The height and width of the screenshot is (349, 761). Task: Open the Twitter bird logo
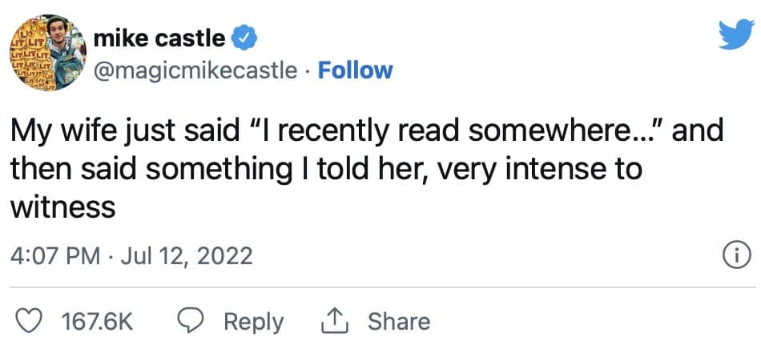pos(736,35)
